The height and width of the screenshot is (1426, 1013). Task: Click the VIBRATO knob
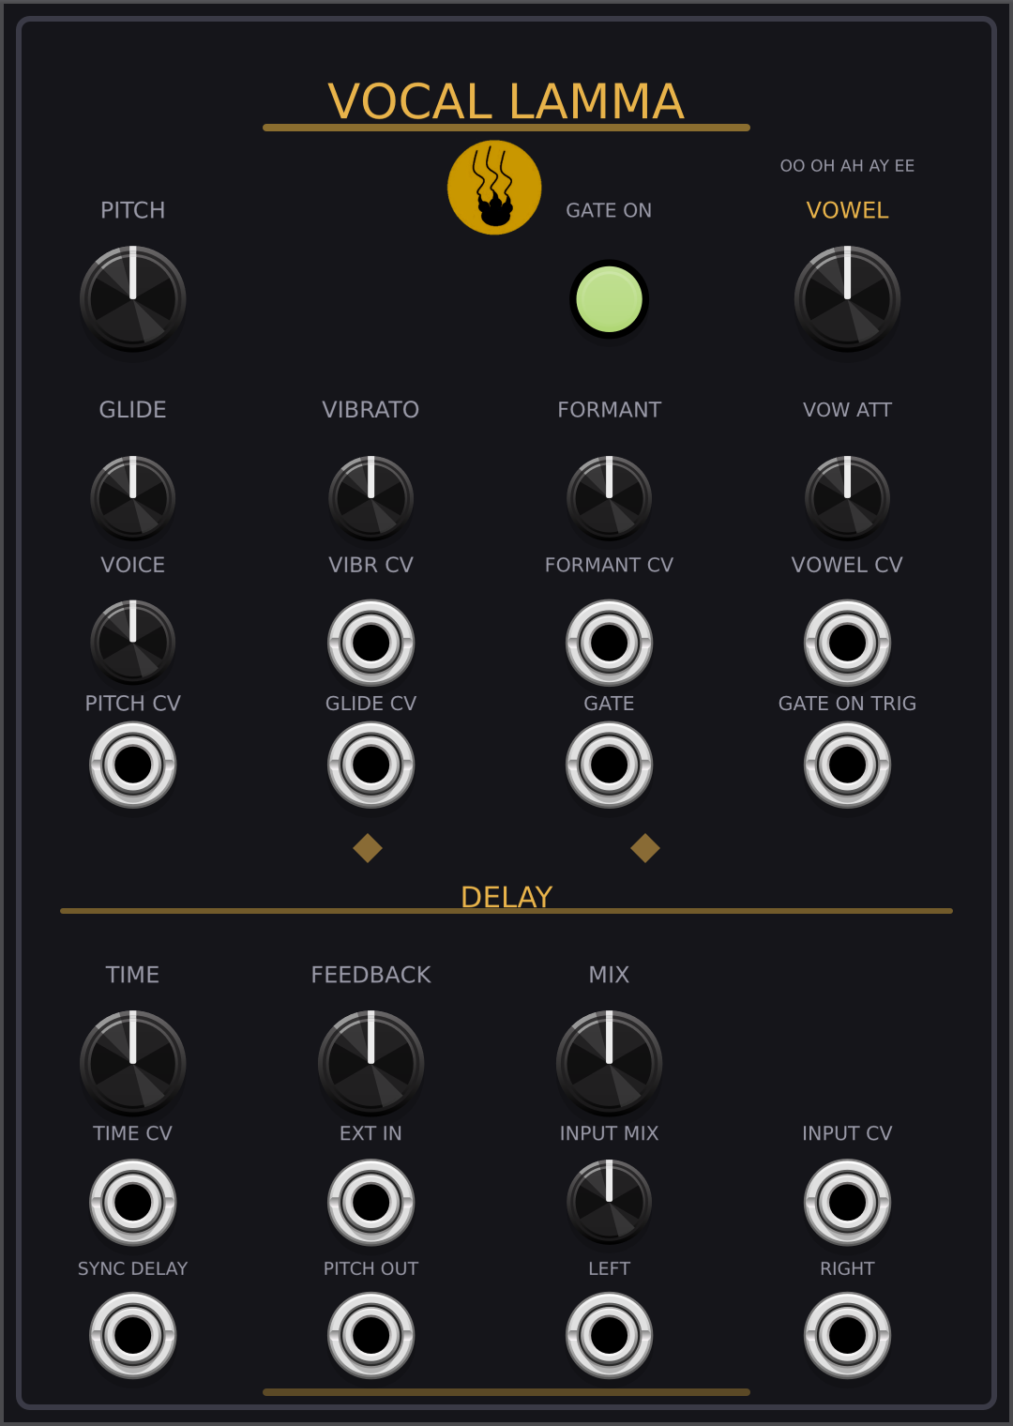pyautogui.click(x=371, y=498)
